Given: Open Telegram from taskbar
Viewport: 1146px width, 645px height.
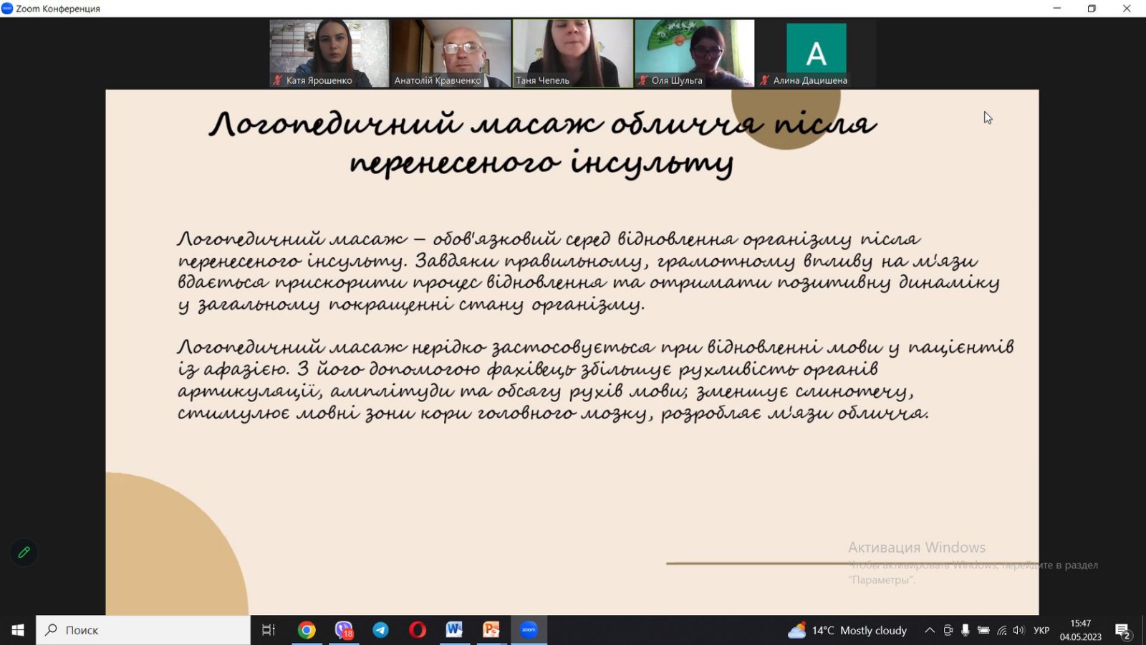Looking at the screenshot, I should coord(381,630).
